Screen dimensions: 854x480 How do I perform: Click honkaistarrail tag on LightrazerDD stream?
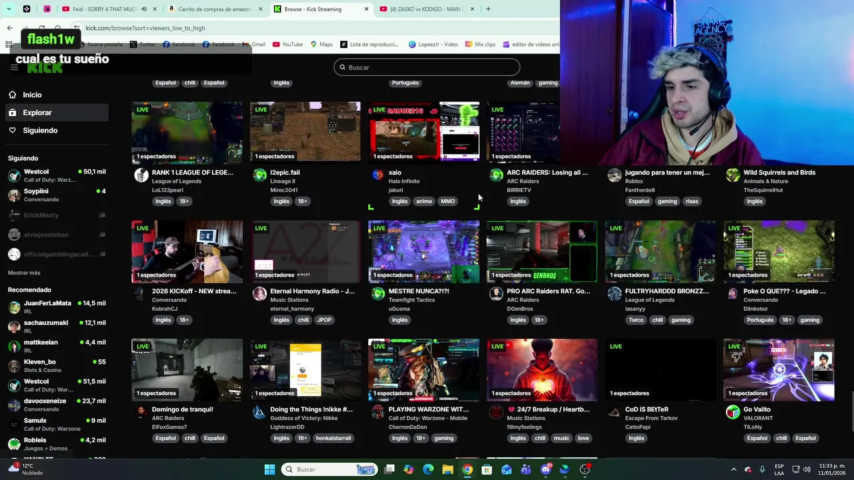334,438
